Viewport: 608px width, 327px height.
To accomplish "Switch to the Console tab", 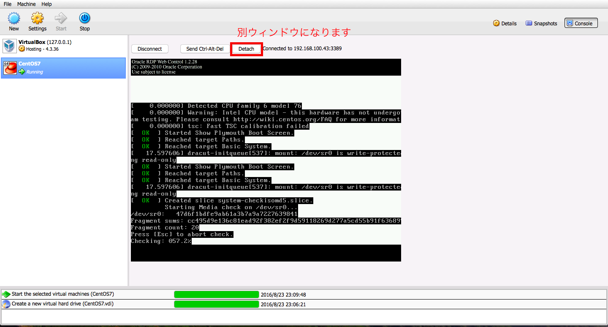I will point(581,23).
